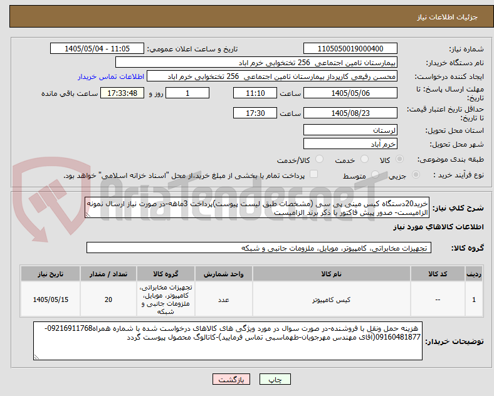Click the resize handle of the description textarea
494x396 pixels.
point(88,215)
